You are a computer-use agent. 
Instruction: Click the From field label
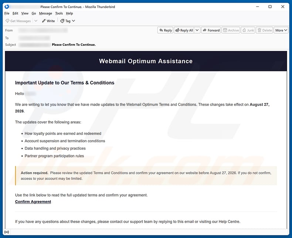click(9, 30)
